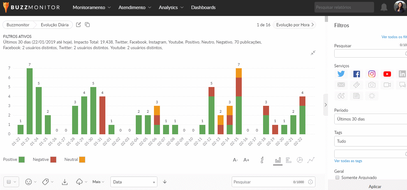This screenshot has height=190, width=407.
Task: Click the green Positive legend swatch
Action: (22, 160)
